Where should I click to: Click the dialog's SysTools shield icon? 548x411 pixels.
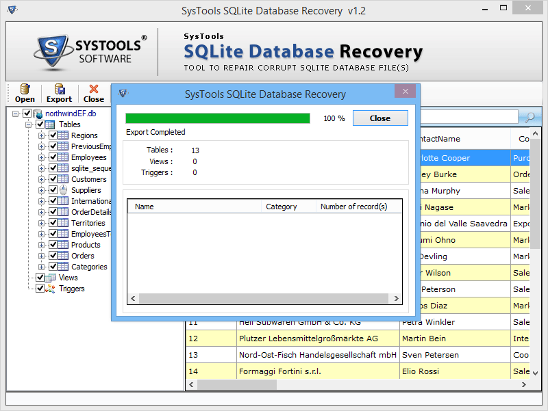(123, 94)
